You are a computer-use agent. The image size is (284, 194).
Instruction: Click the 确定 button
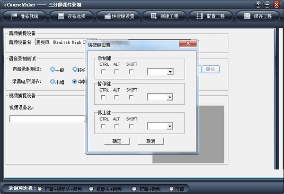point(117,141)
